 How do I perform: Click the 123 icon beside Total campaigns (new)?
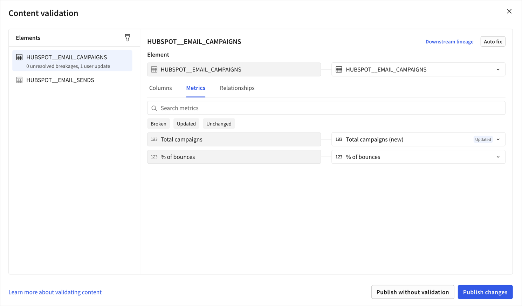click(x=339, y=139)
